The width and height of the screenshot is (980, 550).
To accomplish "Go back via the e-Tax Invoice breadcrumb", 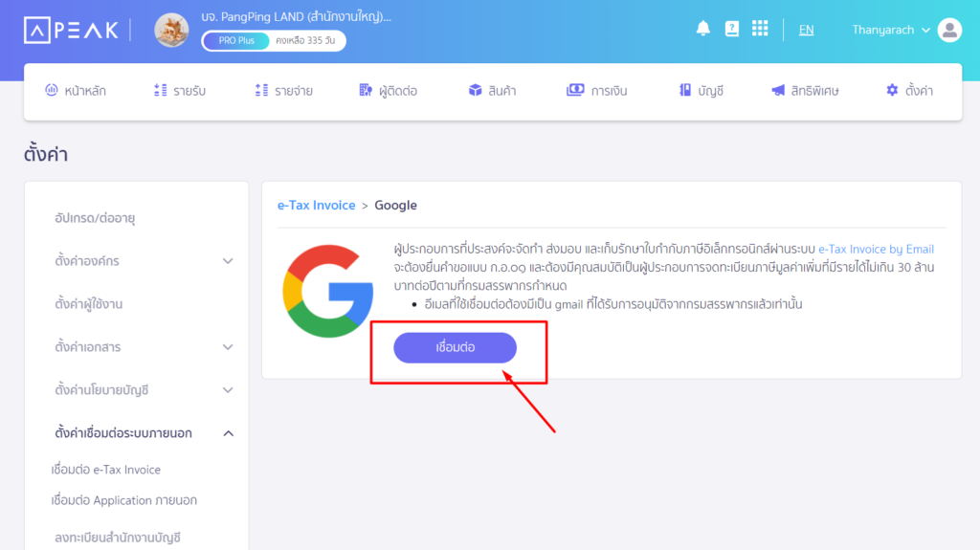I will click(x=316, y=205).
